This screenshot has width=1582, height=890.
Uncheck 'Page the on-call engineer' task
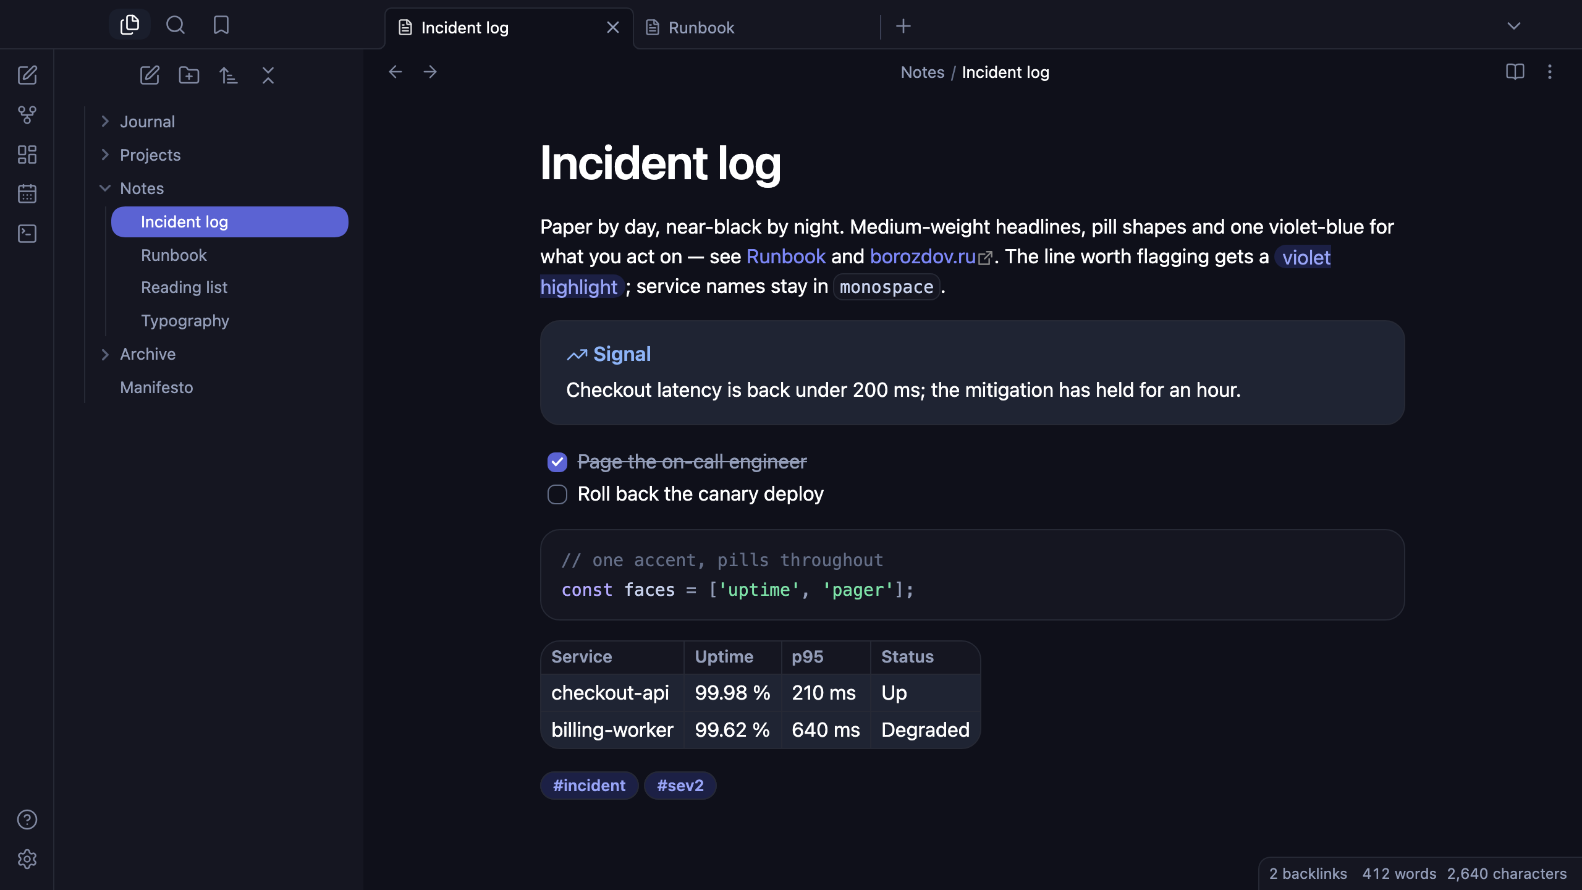click(557, 462)
